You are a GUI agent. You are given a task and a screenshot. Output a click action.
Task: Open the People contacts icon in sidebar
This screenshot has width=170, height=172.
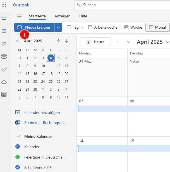4,43
